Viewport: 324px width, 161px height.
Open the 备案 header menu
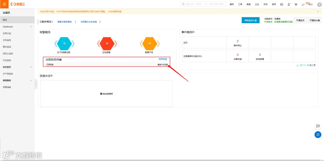pos(249,4)
